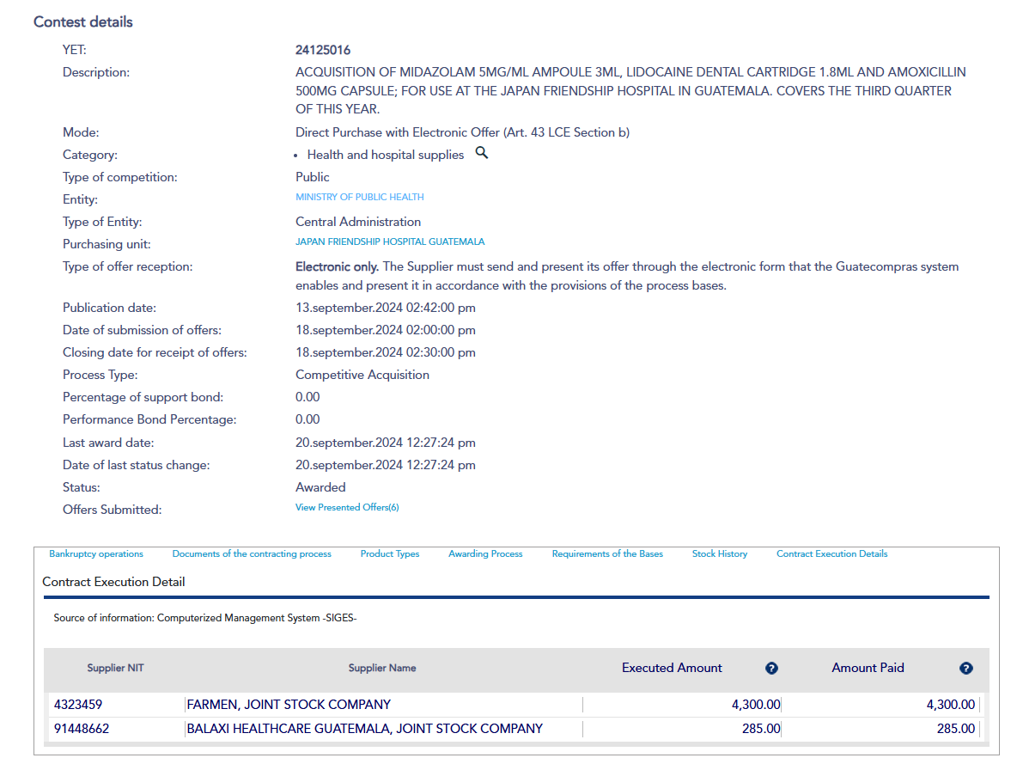Image resolution: width=1017 pixels, height=764 pixels.
Task: Follow the Japan Friendship Hospital Guatemala link
Action: pyautogui.click(x=390, y=242)
